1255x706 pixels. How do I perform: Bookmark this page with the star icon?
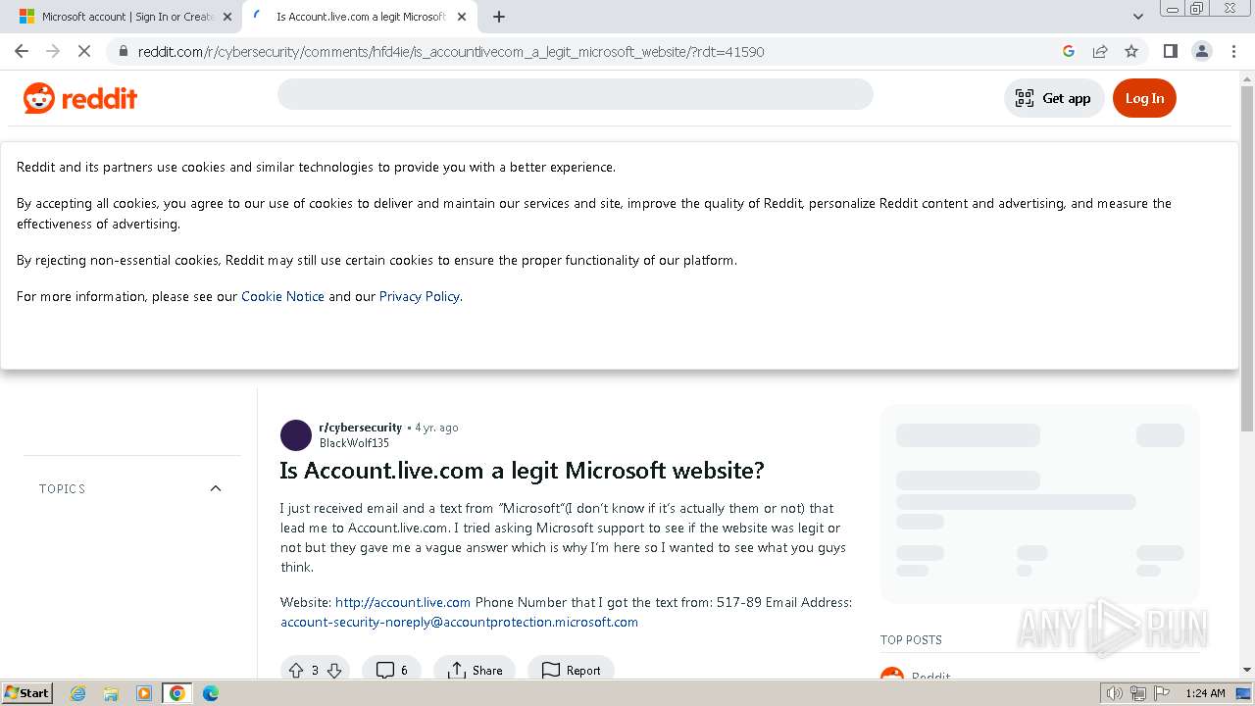[x=1131, y=51]
